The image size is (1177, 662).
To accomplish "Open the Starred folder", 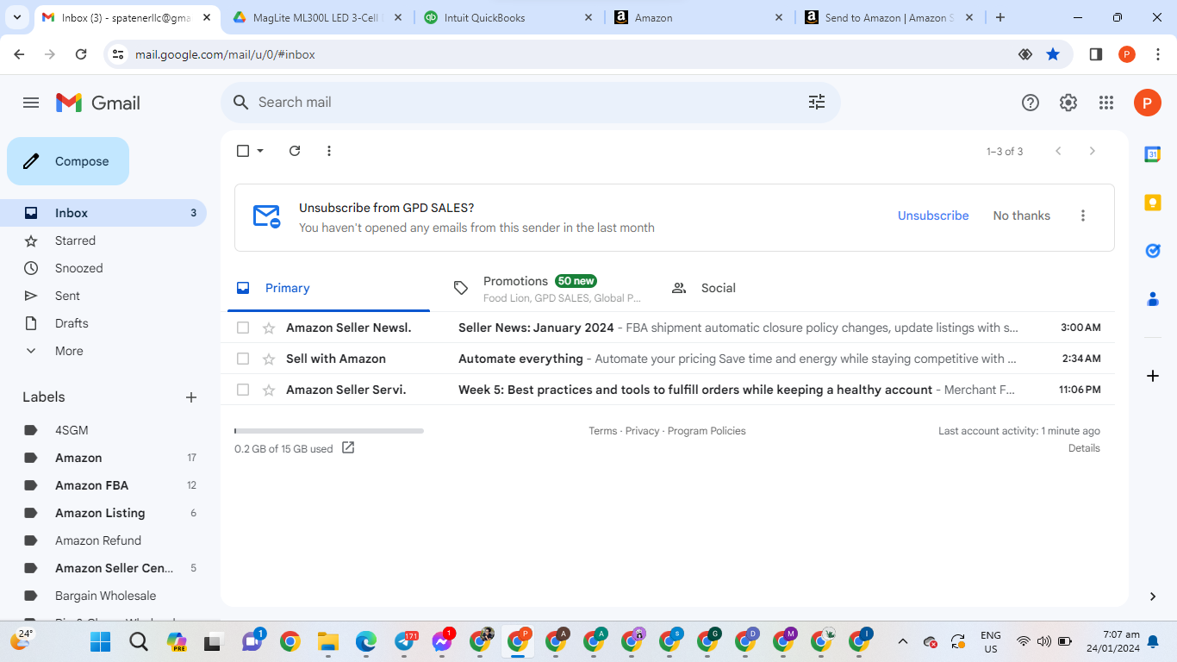I will [75, 240].
